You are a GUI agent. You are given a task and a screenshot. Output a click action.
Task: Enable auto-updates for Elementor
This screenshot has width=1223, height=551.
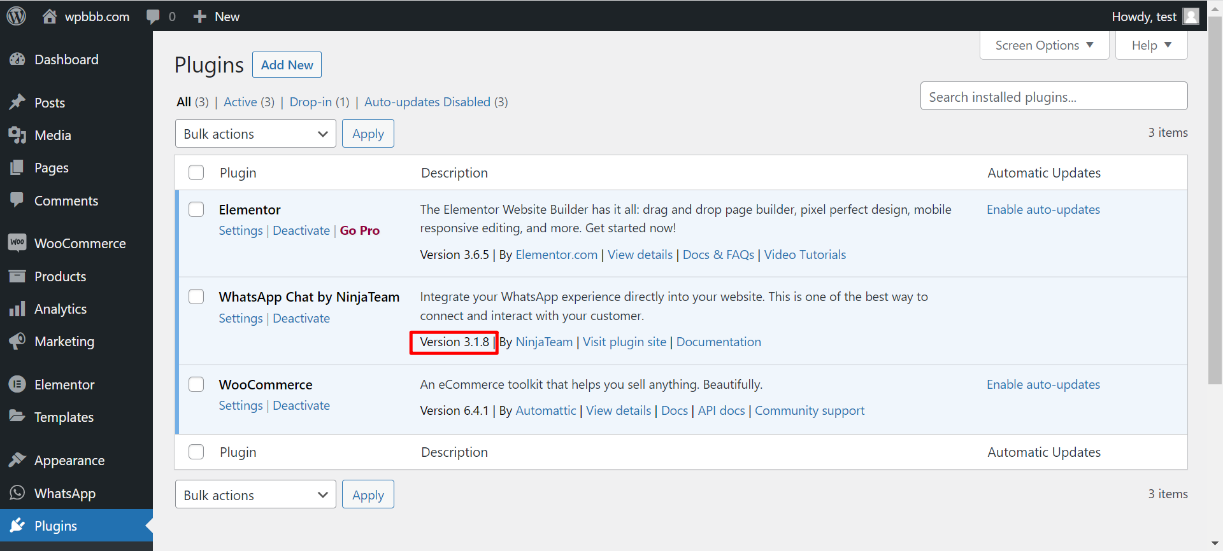(1043, 209)
